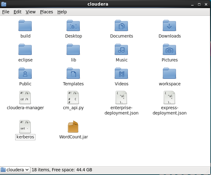Open the Help menu
The image size is (211, 175).
pos(62,12)
